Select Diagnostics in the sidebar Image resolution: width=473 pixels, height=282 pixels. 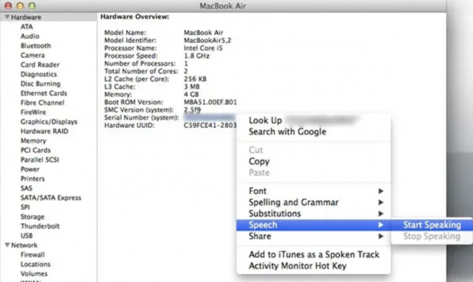[39, 74]
